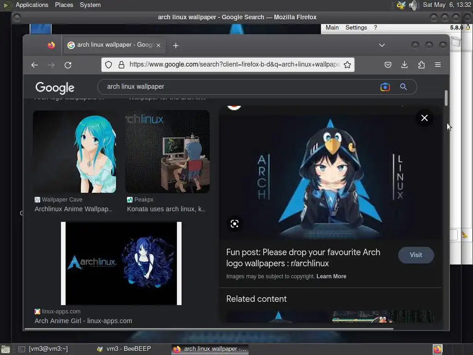
Task: Close the arch linux wallpaper tab
Action: click(x=158, y=45)
